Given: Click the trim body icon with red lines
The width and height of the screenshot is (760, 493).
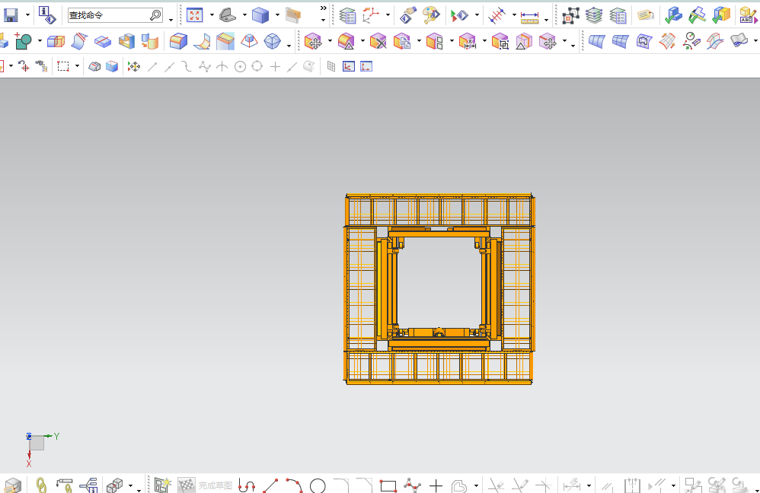Looking at the screenshot, I should pyautogui.click(x=79, y=41).
